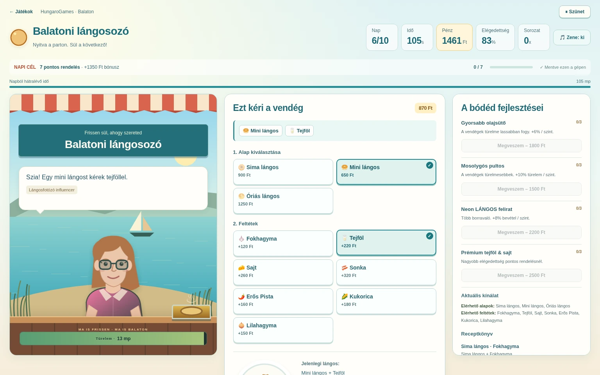
Task: Add Sonka ham topping
Action: [386, 272]
